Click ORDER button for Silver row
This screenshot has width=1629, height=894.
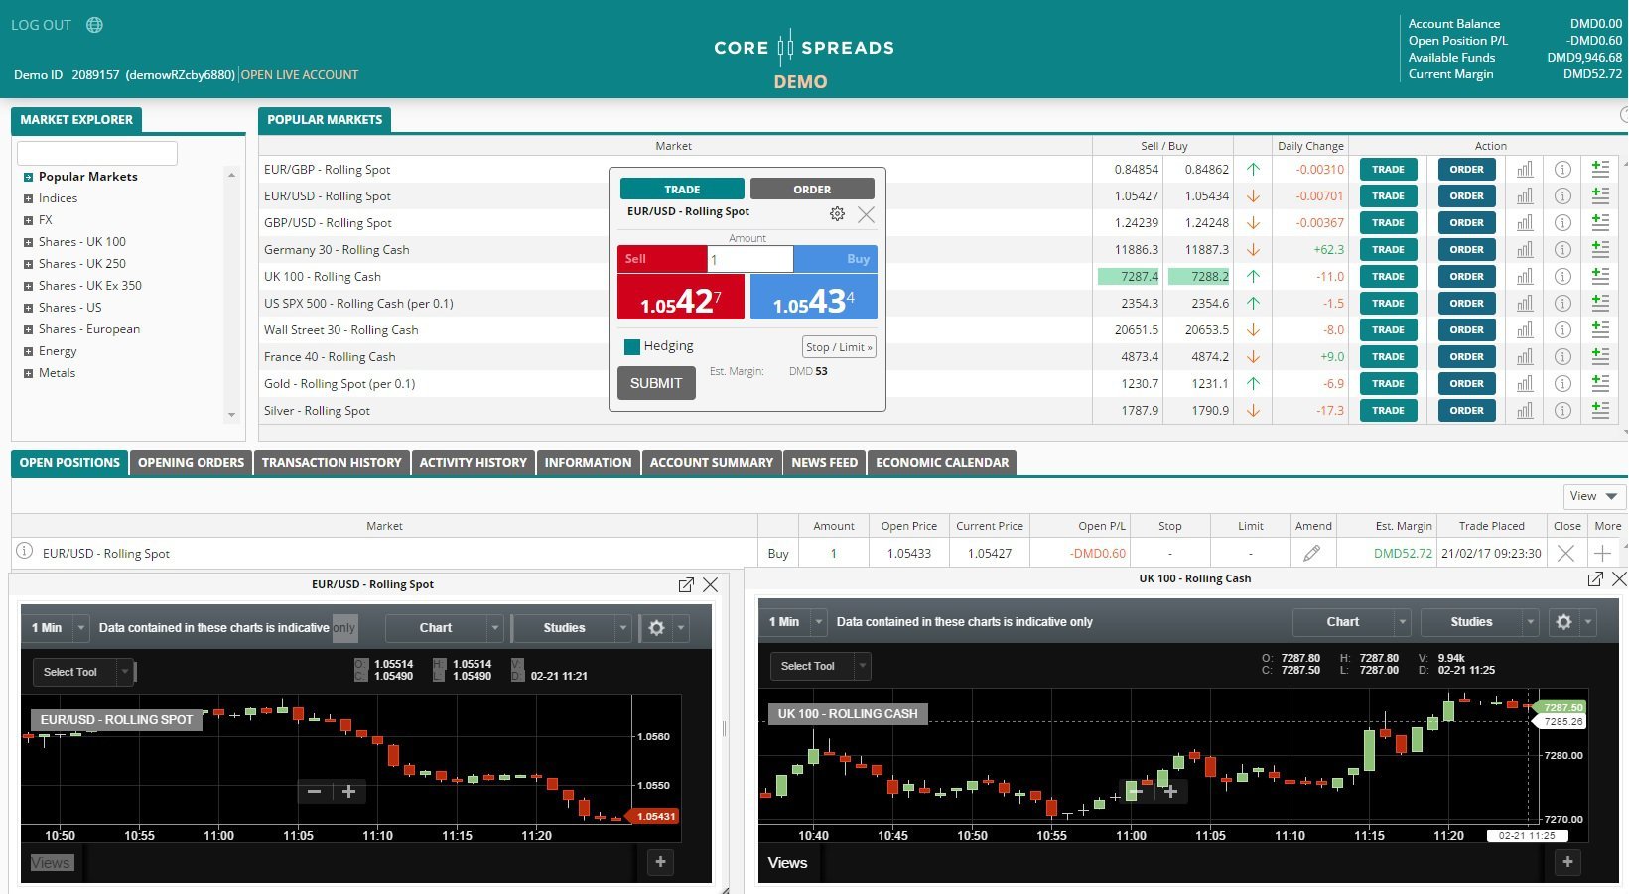1466,411
